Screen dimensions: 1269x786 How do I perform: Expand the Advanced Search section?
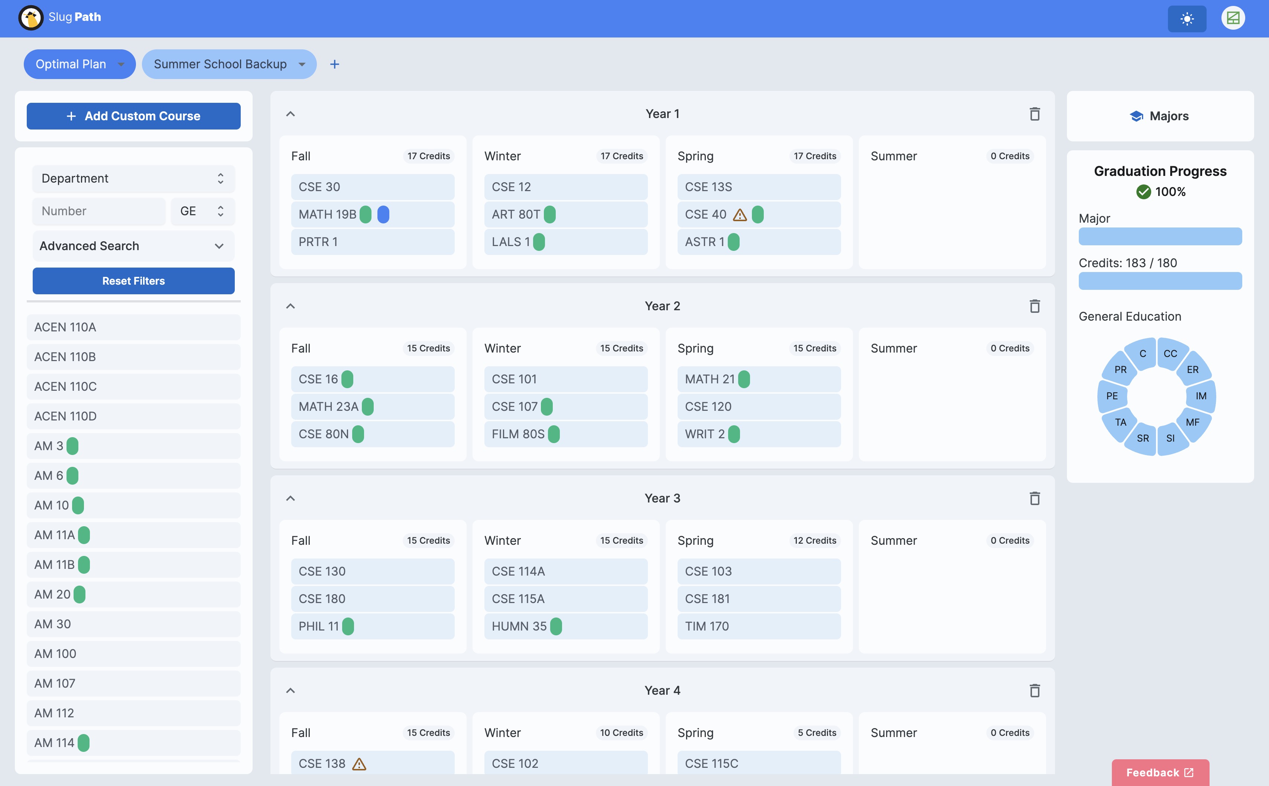pos(133,246)
